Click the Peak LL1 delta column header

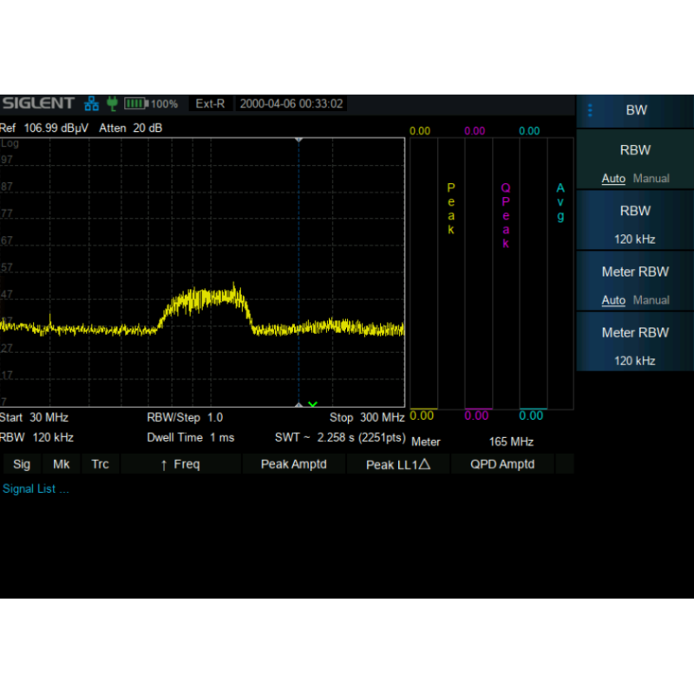398,464
